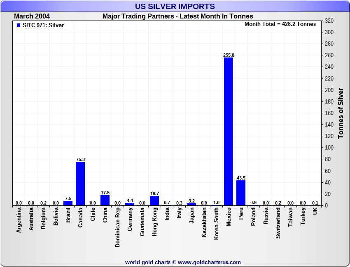Click the US SILVER IMPORTS title

[175, 7]
